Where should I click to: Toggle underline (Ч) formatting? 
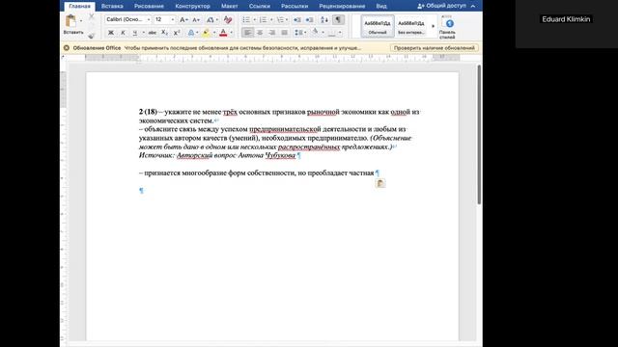[135, 33]
